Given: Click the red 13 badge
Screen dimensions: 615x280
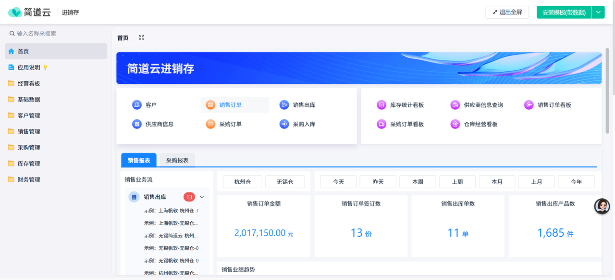Looking at the screenshot, I should pos(189,197).
